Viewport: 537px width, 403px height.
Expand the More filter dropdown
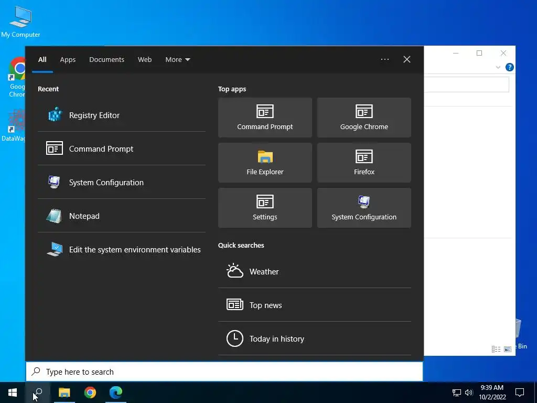pyautogui.click(x=177, y=60)
